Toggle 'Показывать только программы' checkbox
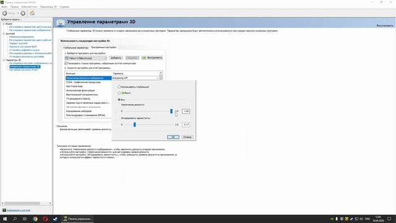Viewport: 396px width, 223px height. pyautogui.click(x=66, y=63)
